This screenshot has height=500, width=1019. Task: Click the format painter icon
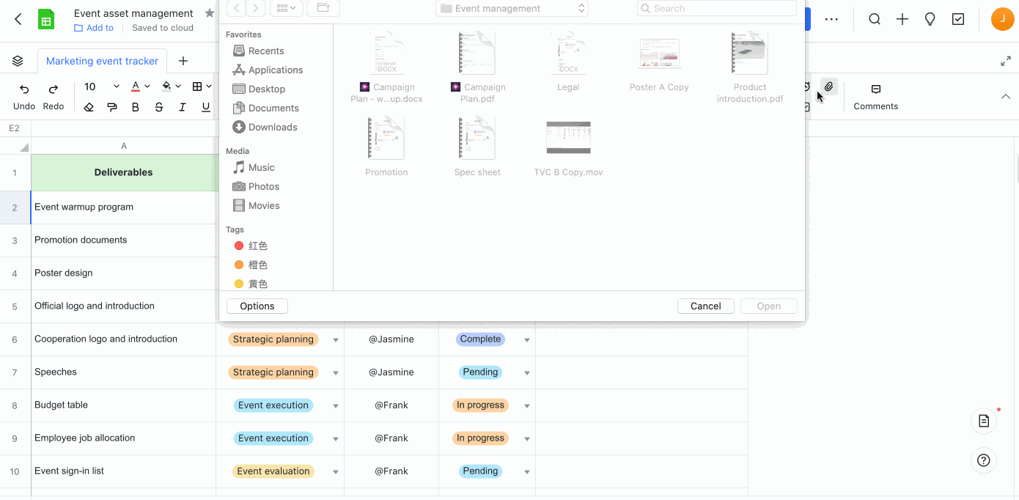(x=111, y=107)
